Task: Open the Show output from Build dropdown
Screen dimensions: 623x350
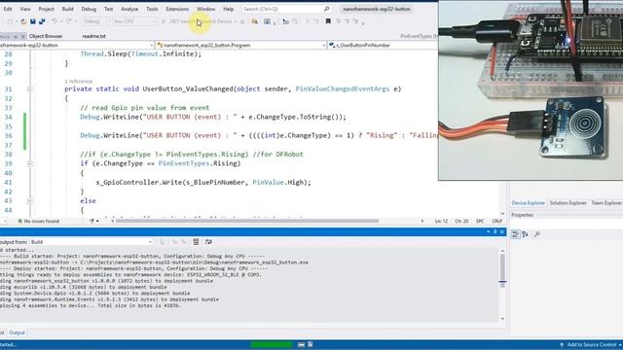Action: (91, 242)
